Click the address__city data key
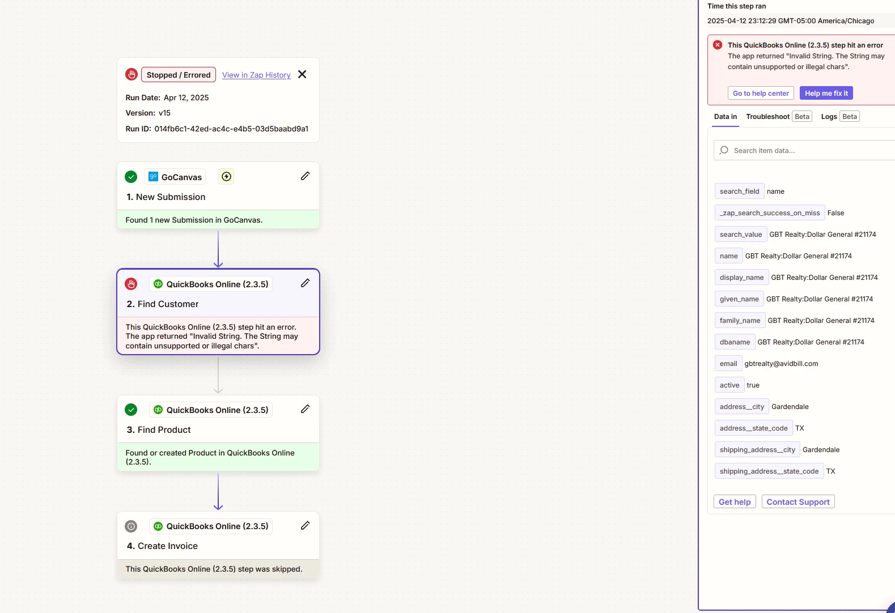 [742, 407]
